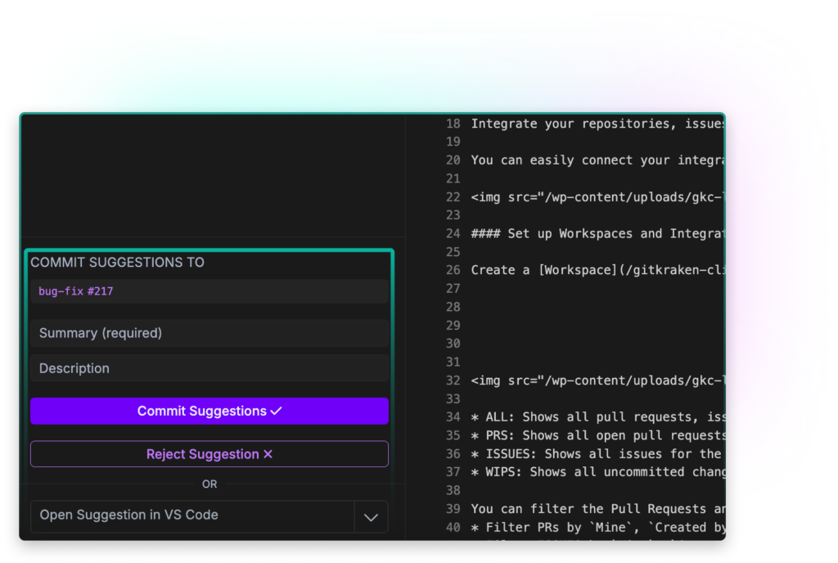Click '* Filter PRs by `Mine`' line 40
This screenshot has height=563, width=838.
coord(597,527)
